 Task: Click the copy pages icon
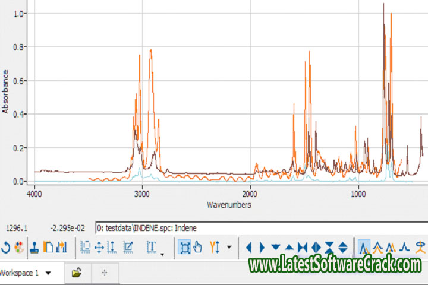[49, 246]
